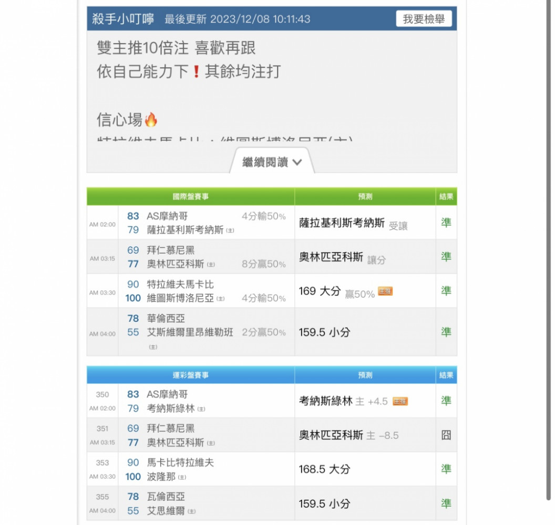Click score 100 beside 波隆那
This screenshot has height=525, width=555.
tap(133, 477)
